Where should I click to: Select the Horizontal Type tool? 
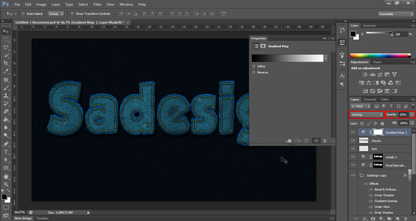(x=6, y=152)
